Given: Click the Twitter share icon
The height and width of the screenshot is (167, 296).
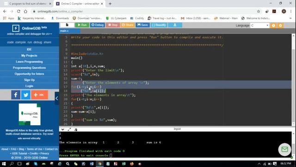Looking at the screenshot, I should [x=26, y=95].
